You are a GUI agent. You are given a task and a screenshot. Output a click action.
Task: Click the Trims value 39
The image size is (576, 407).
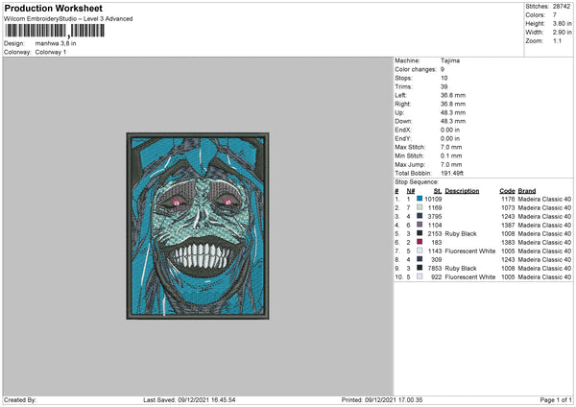click(x=444, y=86)
